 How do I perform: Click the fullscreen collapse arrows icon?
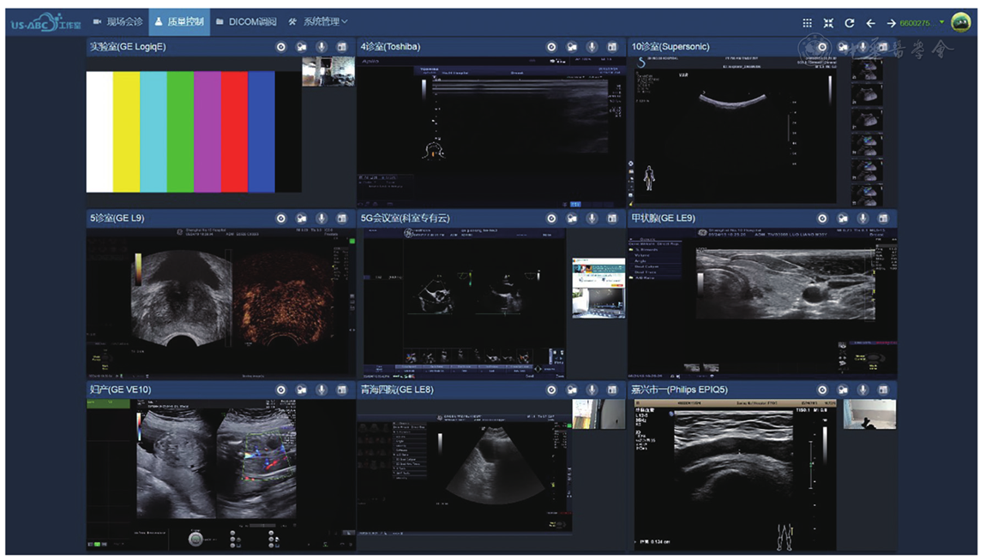tap(828, 23)
